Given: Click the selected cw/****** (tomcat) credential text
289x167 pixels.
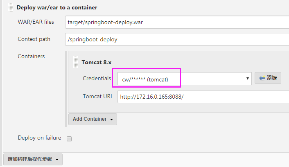Looking at the screenshot, I should (x=151, y=79).
